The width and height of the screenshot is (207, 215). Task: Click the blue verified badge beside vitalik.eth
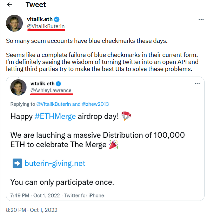pos(57,19)
